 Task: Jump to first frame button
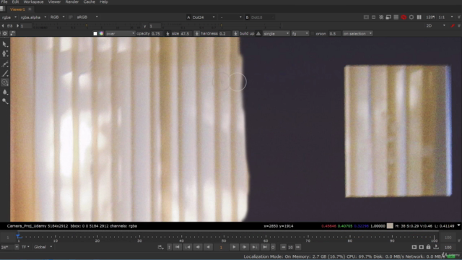click(x=178, y=247)
